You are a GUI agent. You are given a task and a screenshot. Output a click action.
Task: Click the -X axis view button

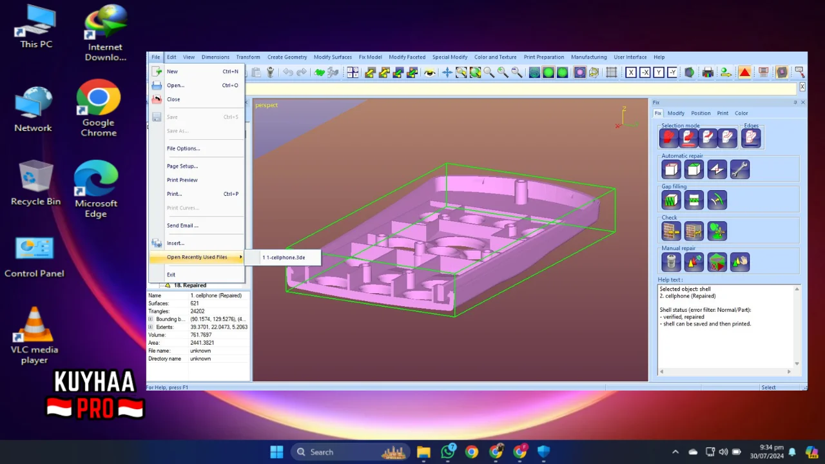(645, 73)
